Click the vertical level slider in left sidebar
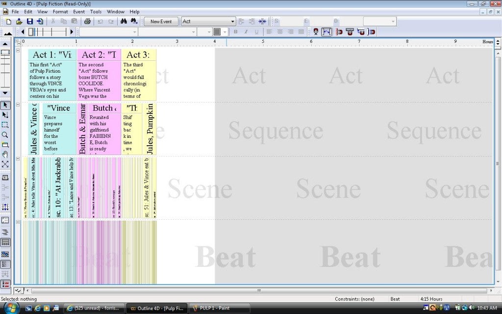 point(5,69)
